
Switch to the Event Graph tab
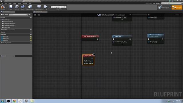point(40,12)
